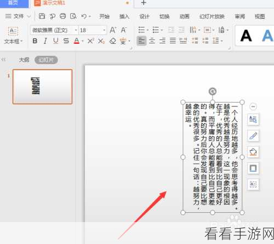Screen dimensions: 274x244
Task: Open the 幻灯片放映 ribbon tab
Action: pos(212,16)
